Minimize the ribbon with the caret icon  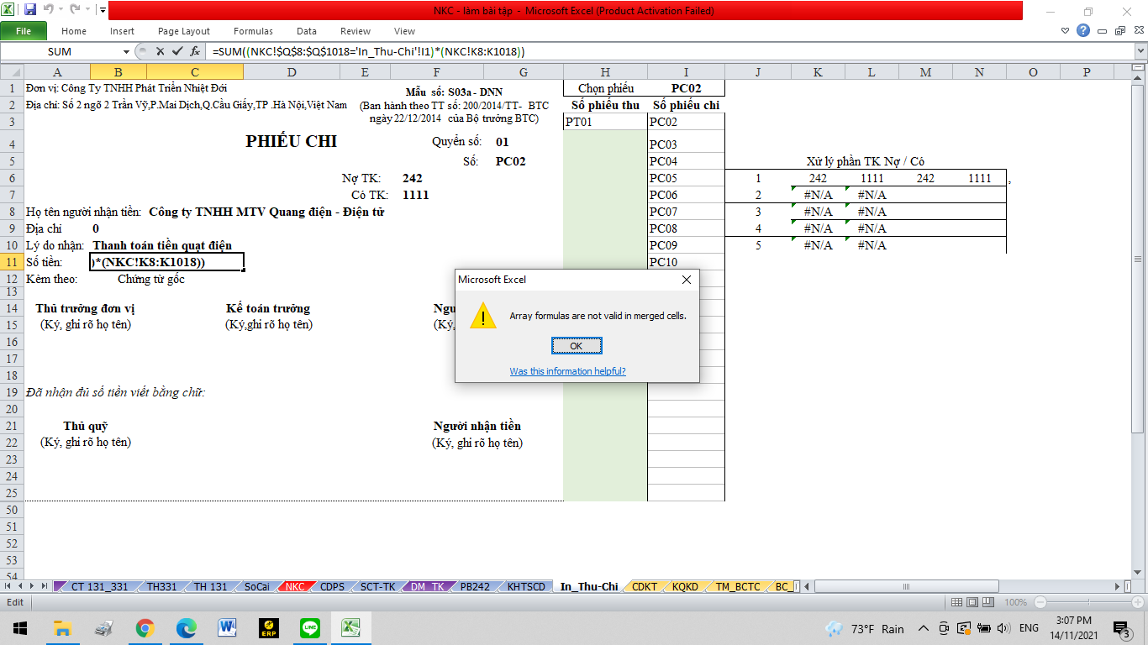1066,31
